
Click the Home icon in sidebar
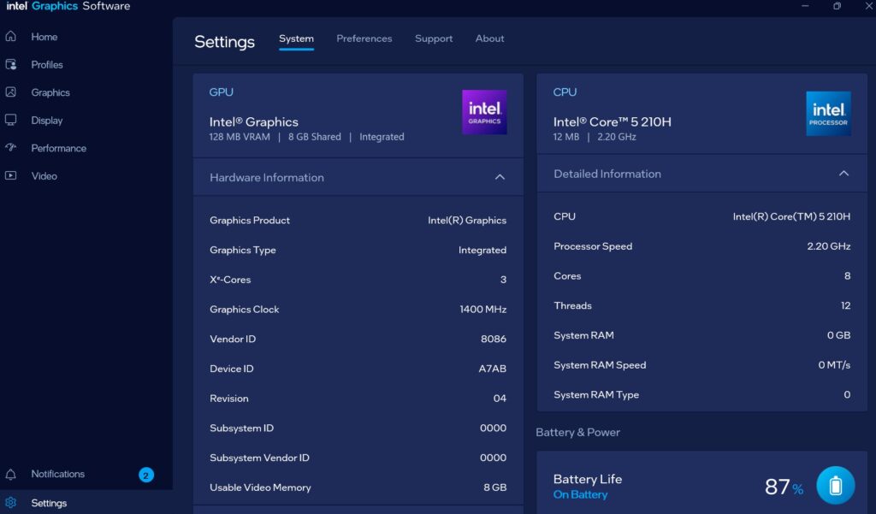click(11, 37)
